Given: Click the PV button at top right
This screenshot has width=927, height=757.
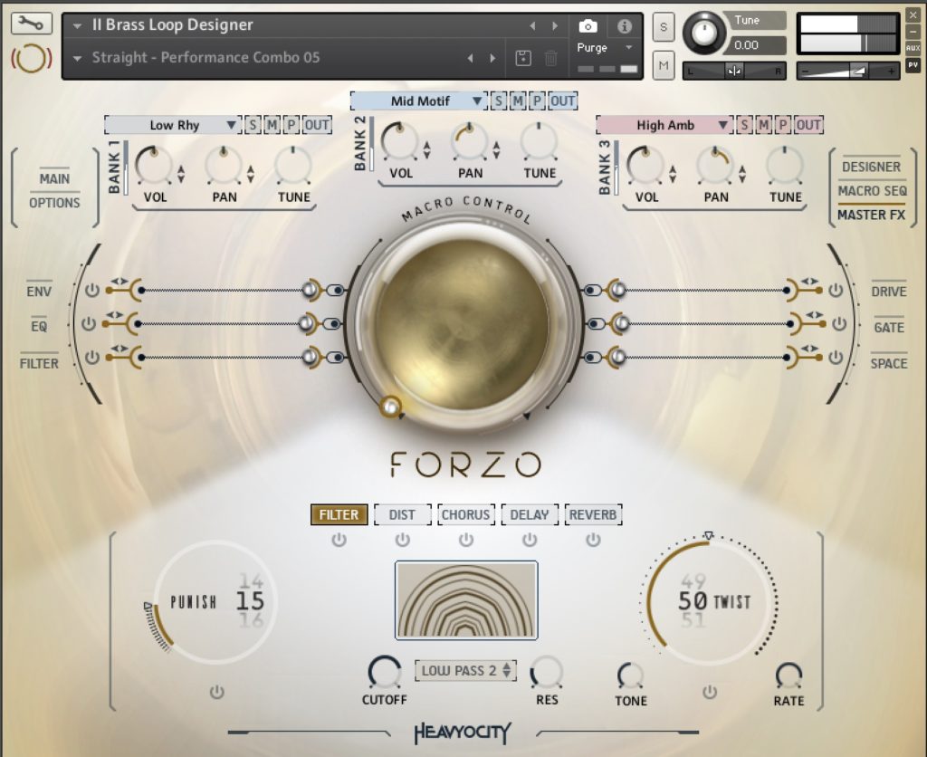Looking at the screenshot, I should (913, 65).
